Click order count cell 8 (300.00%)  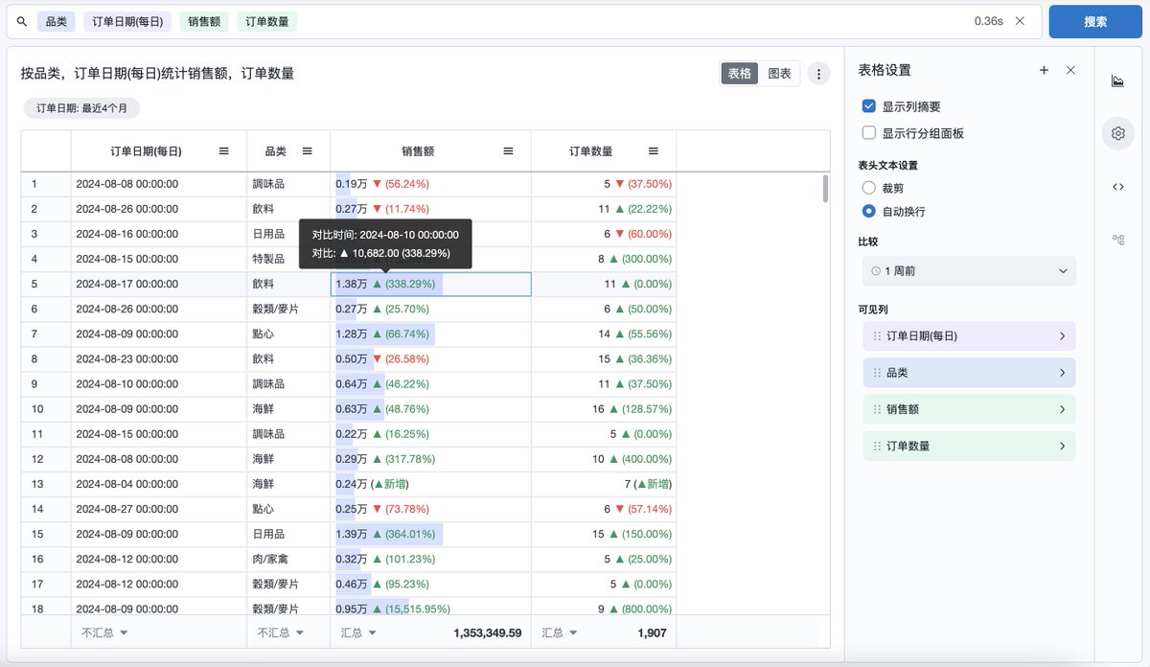tap(604, 259)
